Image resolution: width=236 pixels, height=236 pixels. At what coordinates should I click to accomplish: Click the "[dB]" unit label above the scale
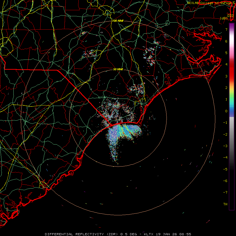224,18
